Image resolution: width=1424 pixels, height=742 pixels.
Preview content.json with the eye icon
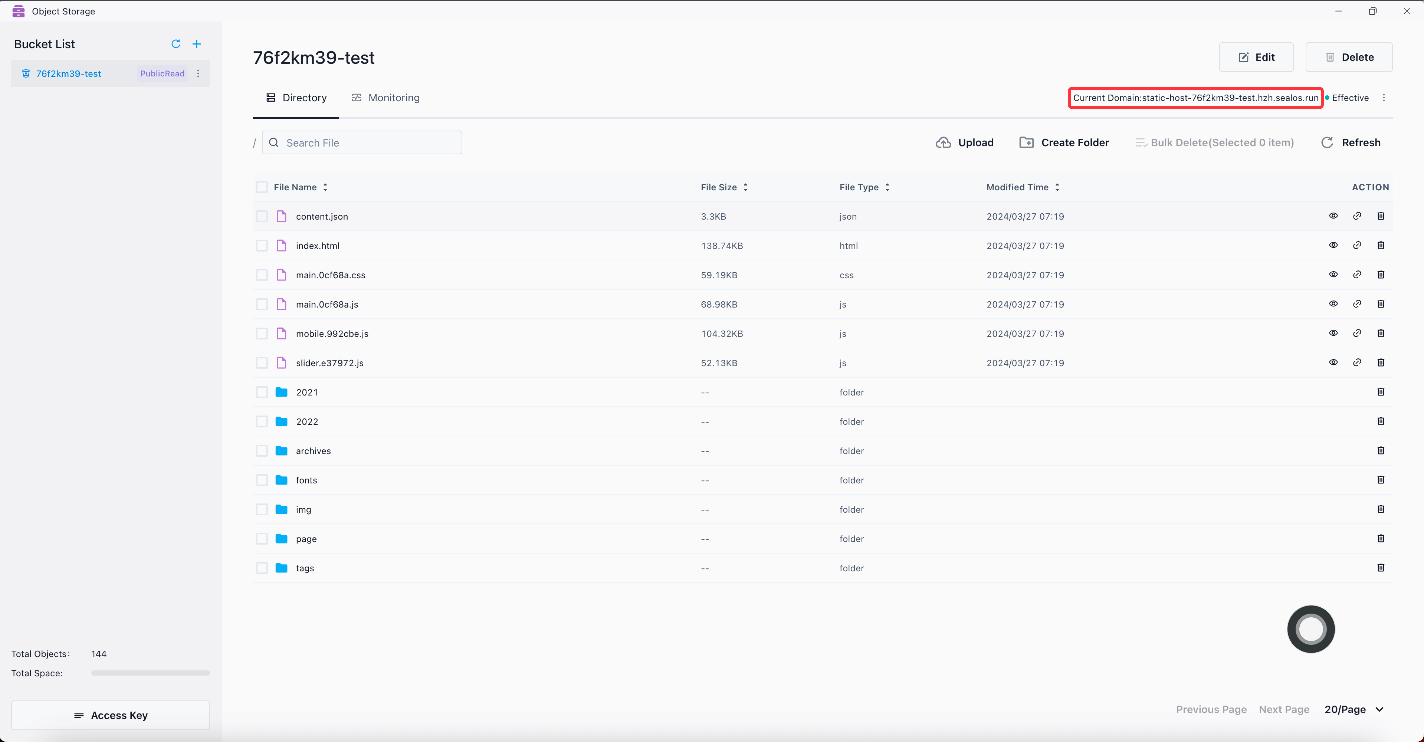pos(1333,216)
